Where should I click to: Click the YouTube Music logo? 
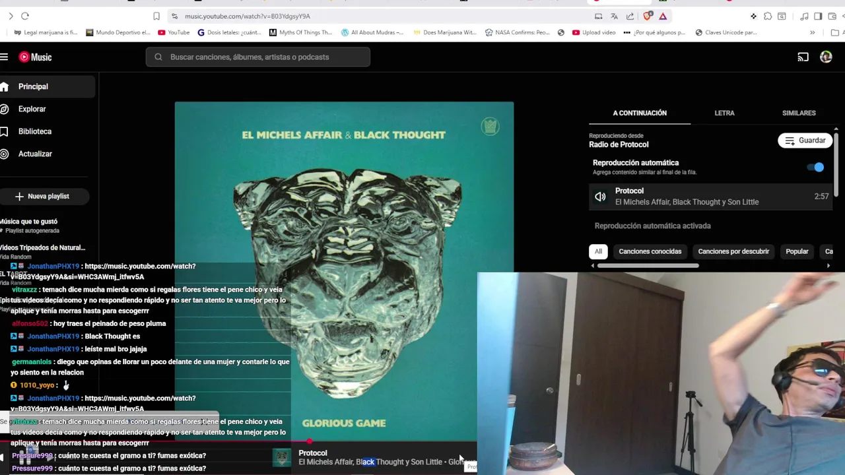35,57
